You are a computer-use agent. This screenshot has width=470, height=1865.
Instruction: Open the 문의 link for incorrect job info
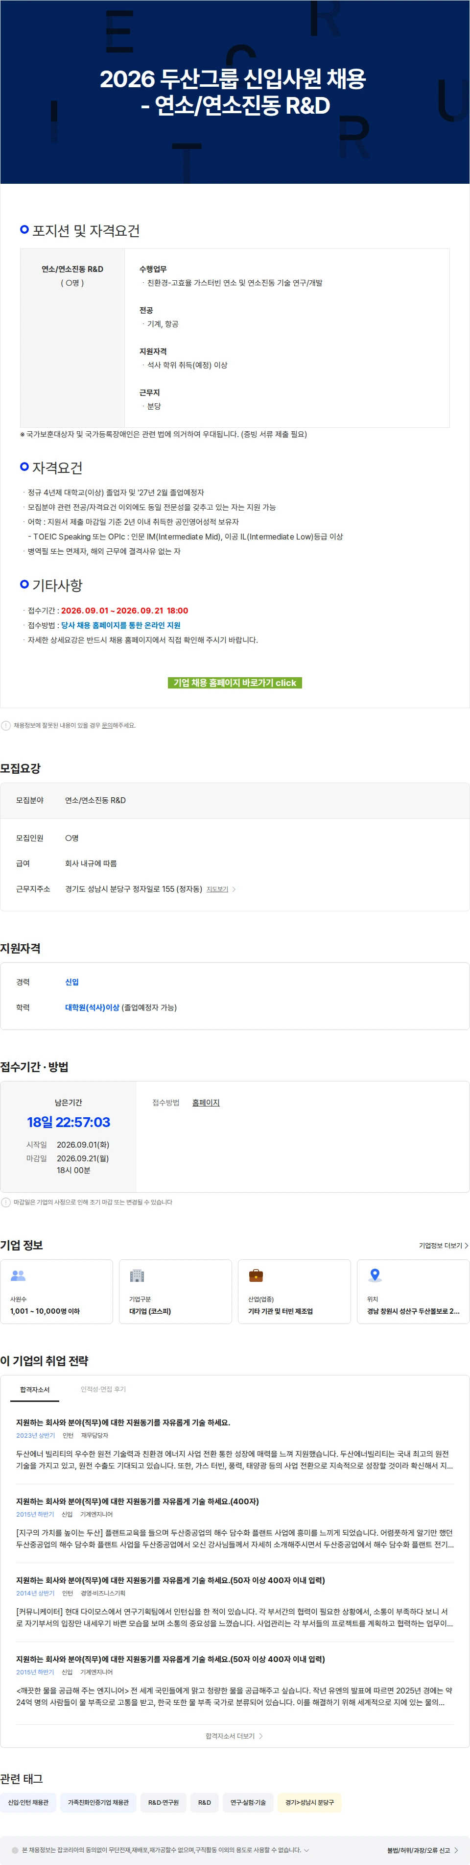[x=106, y=725]
